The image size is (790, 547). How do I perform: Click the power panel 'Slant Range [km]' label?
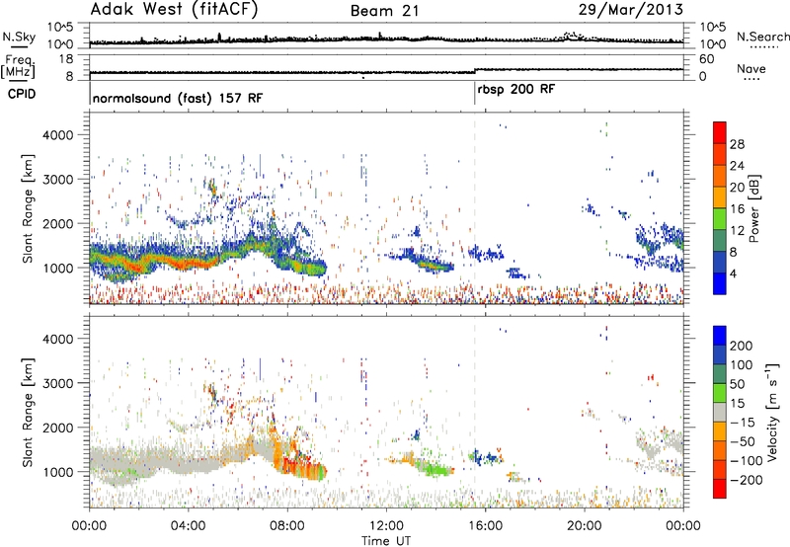pyautogui.click(x=28, y=208)
